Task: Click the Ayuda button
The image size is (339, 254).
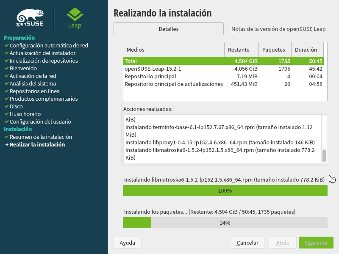Action: click(128, 243)
